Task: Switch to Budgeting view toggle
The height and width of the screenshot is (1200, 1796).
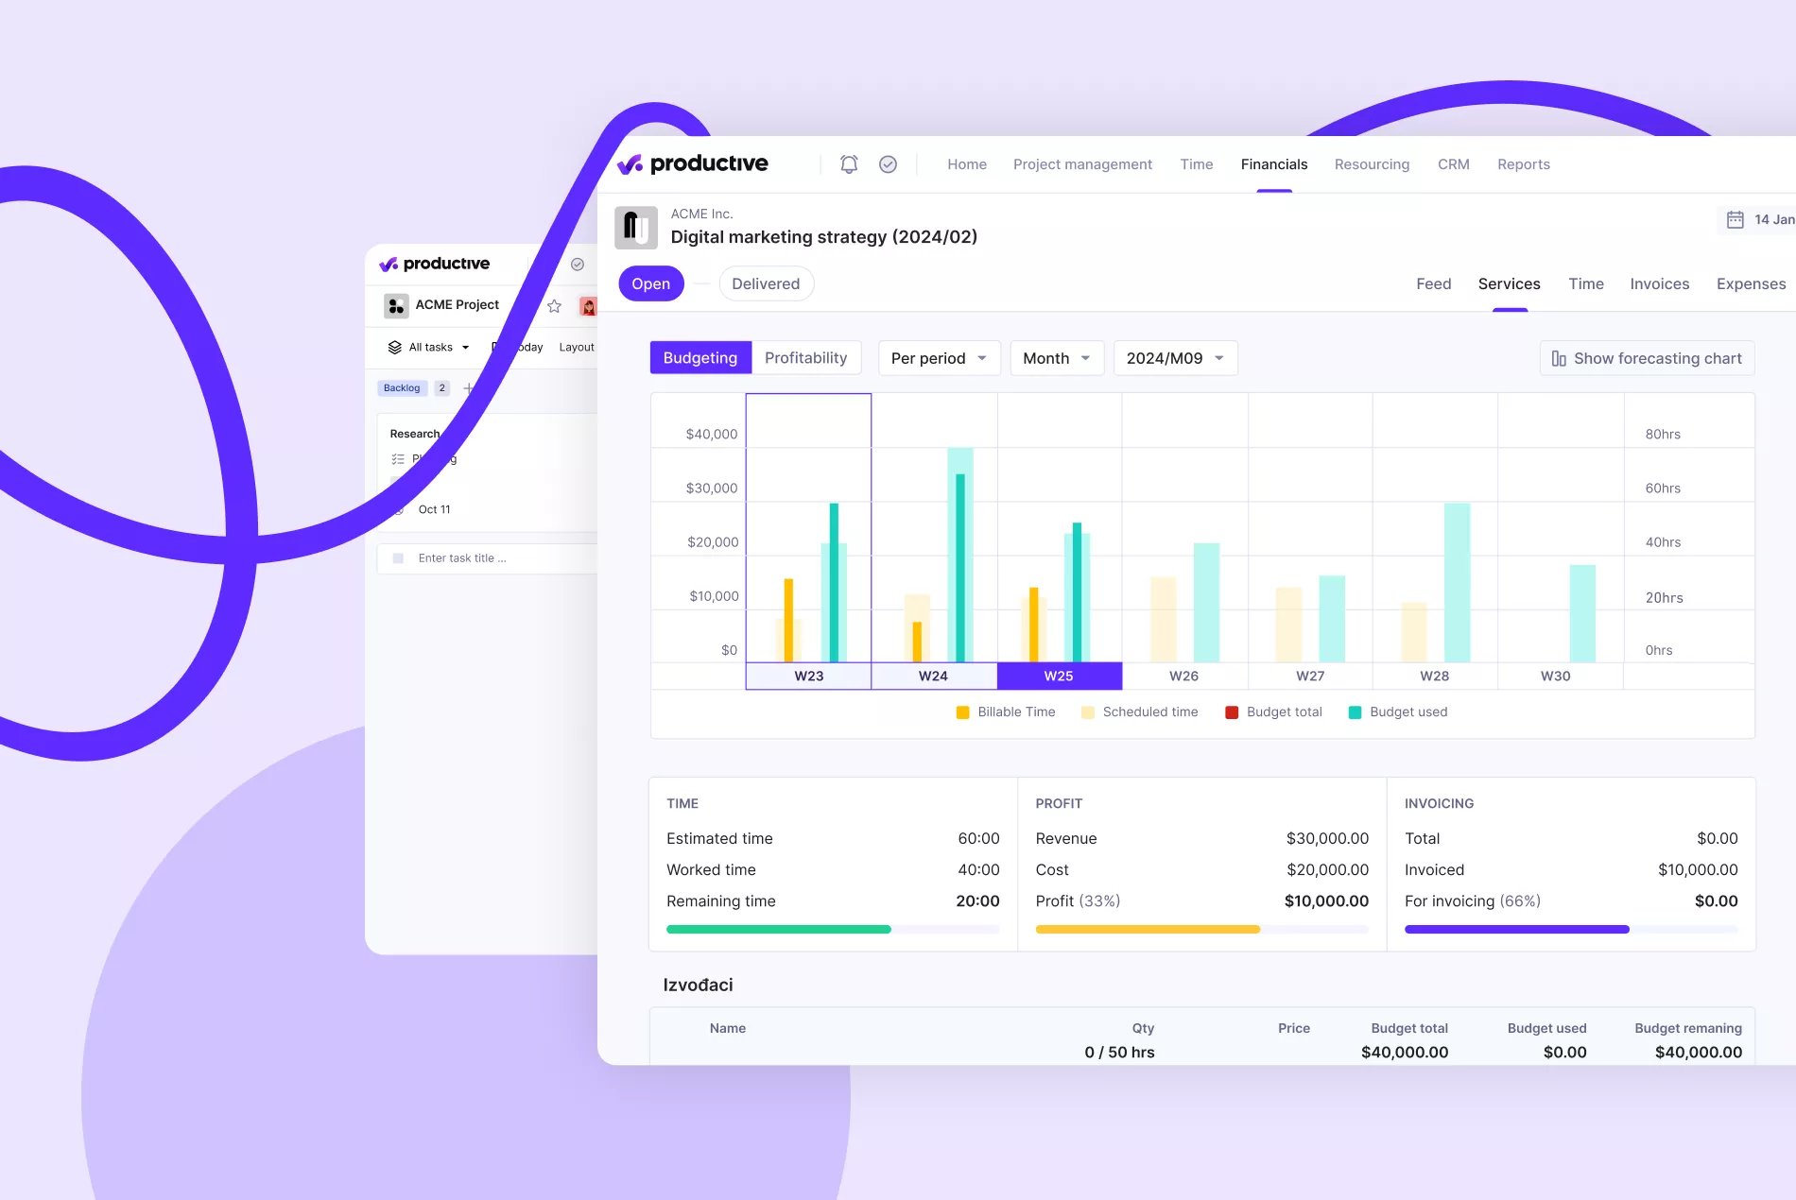Action: click(699, 358)
